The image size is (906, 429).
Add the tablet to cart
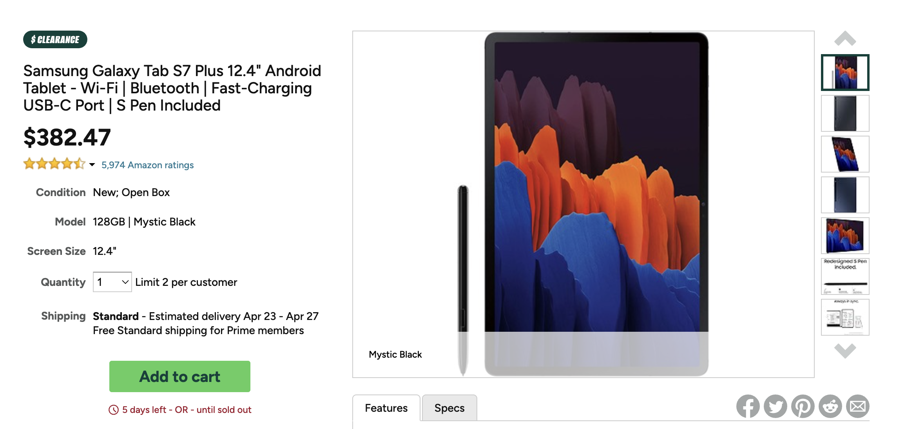point(180,376)
